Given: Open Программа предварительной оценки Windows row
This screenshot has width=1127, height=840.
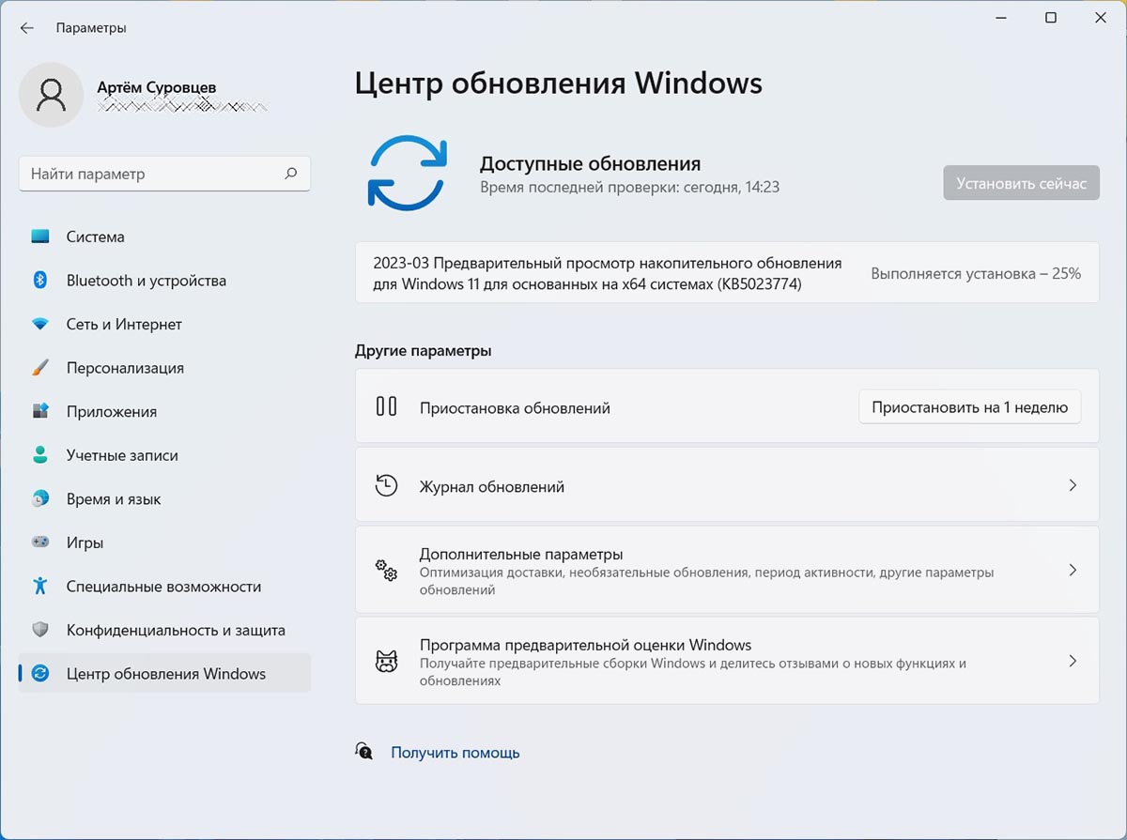Looking at the screenshot, I should coord(727,661).
